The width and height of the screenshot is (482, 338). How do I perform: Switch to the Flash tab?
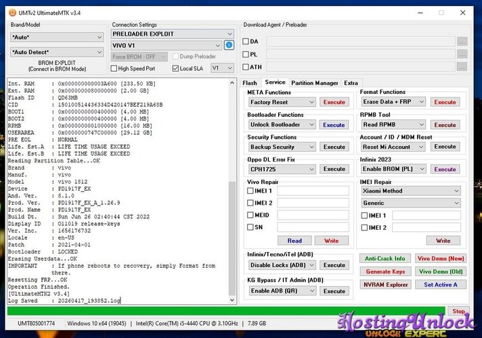click(x=250, y=83)
